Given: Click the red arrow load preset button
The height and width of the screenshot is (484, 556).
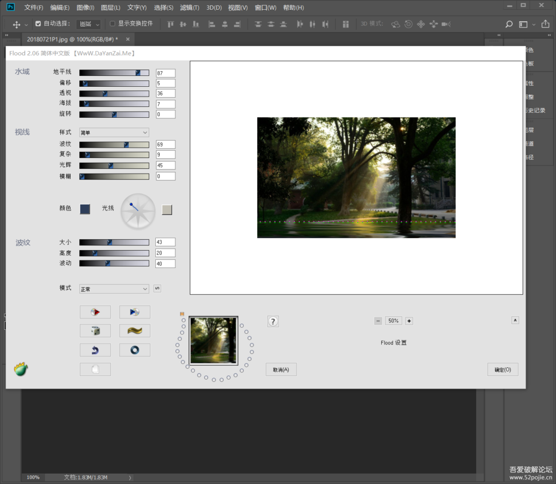Looking at the screenshot, I should [x=95, y=312].
